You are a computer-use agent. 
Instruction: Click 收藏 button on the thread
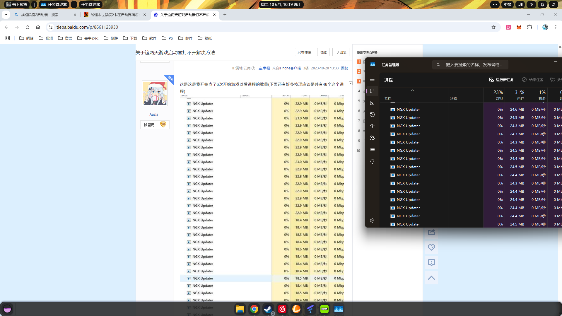click(x=323, y=52)
